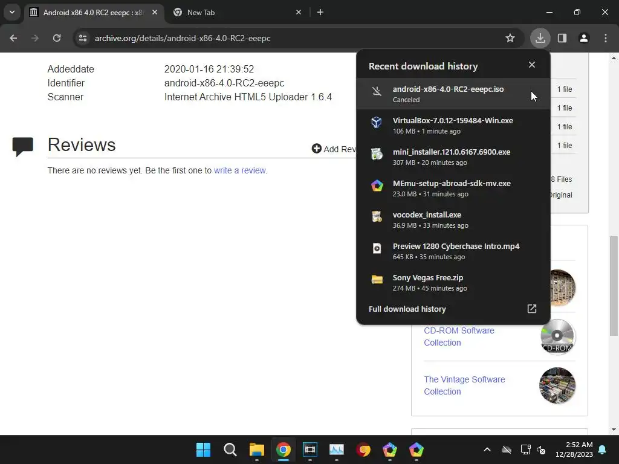Close the New Tab tab
The image size is (619, 464).
(x=299, y=12)
